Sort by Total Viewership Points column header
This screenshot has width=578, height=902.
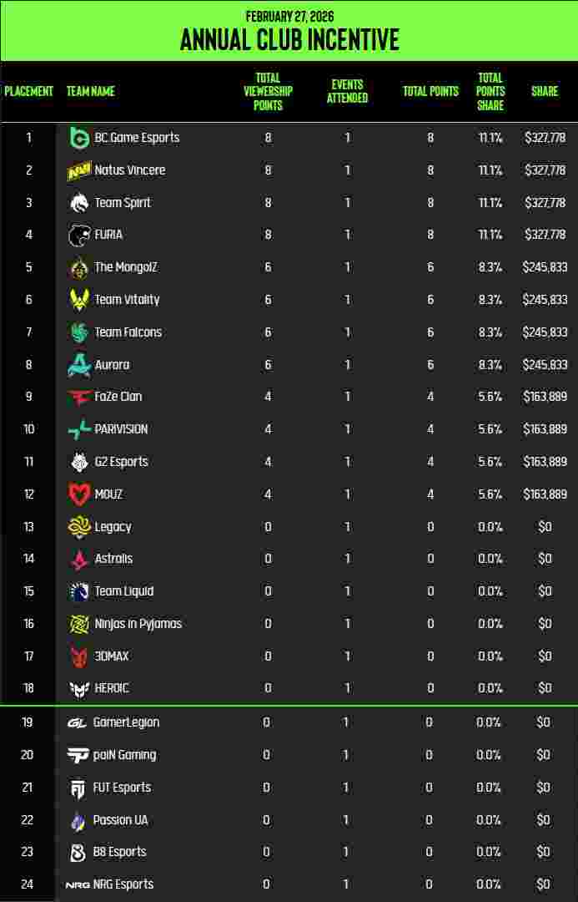click(268, 91)
